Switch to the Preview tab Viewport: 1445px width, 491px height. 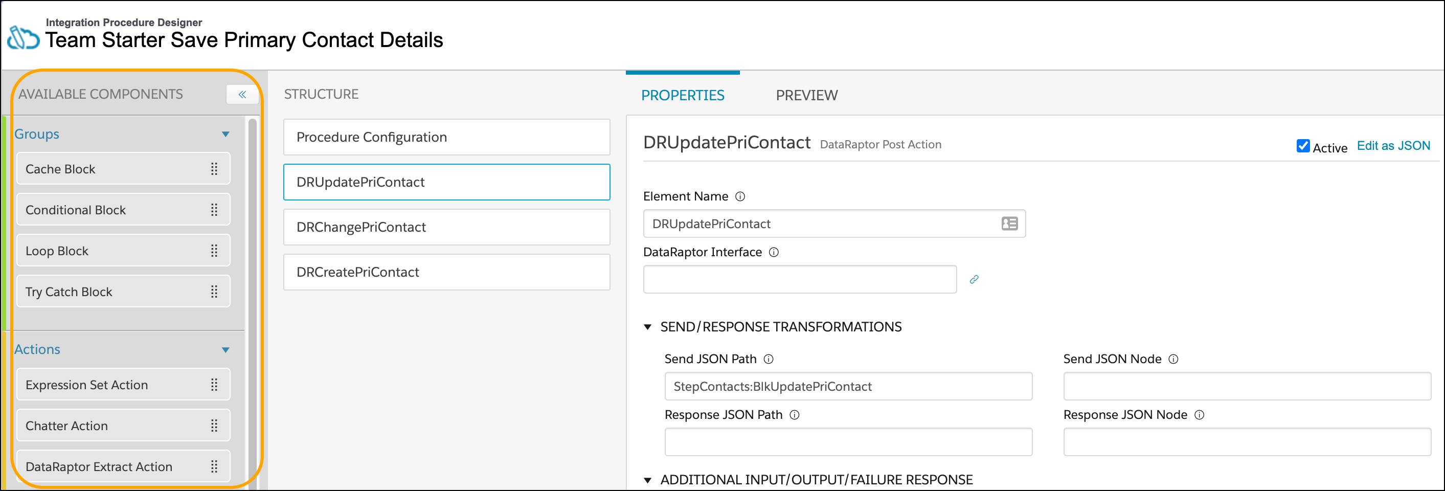coord(807,96)
